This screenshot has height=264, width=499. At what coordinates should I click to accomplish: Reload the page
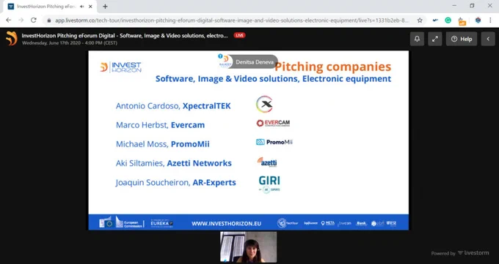34,20
